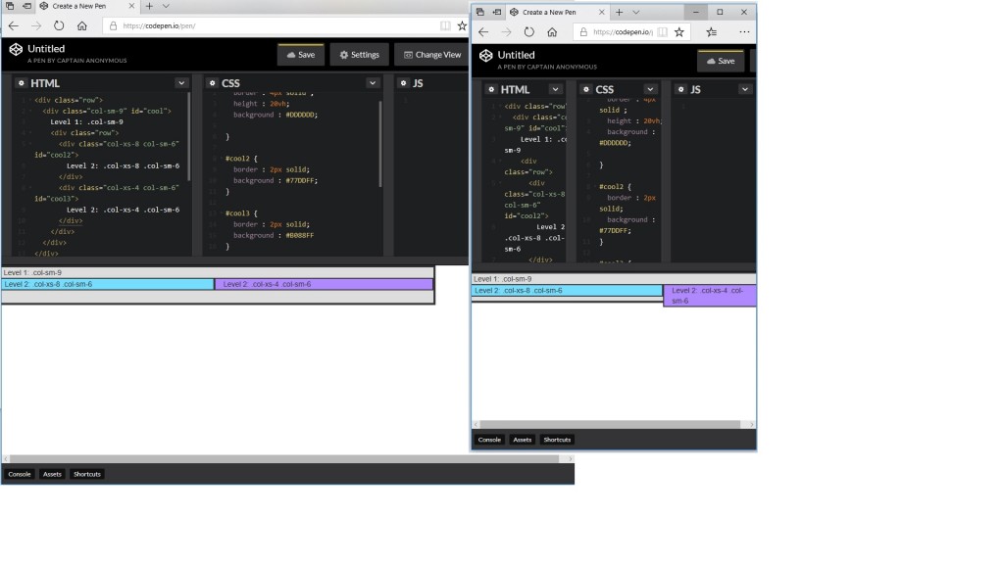Screen dimensions: 1004x564
Task: Click CodePen logo in the left window
Action: (x=16, y=49)
